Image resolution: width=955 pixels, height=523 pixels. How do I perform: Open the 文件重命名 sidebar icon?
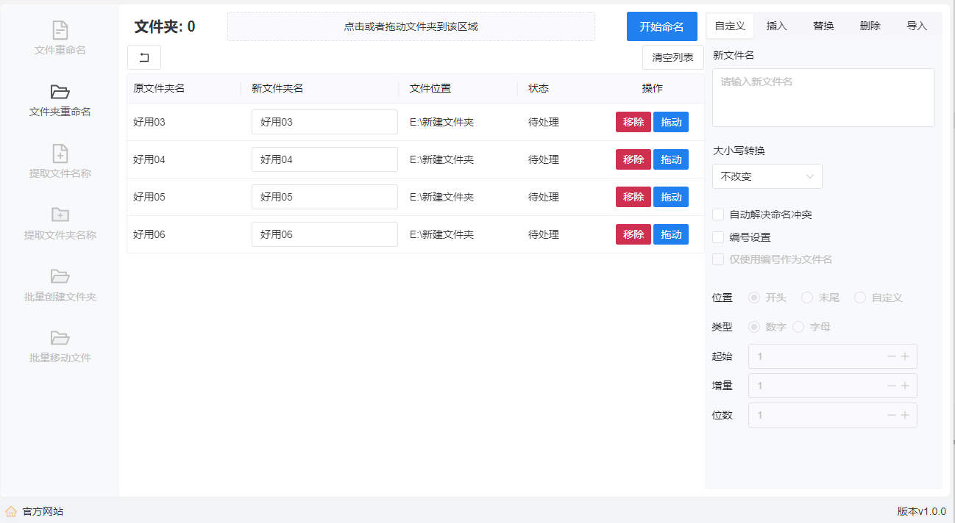(60, 31)
